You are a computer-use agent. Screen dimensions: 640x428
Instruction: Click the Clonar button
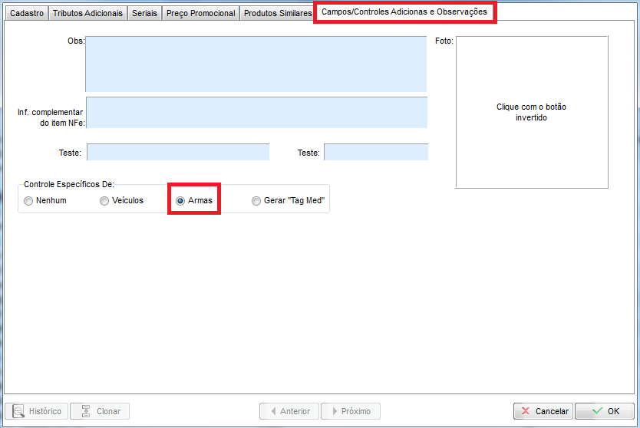(x=100, y=411)
